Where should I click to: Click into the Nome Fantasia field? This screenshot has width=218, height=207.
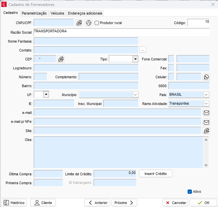(86, 41)
